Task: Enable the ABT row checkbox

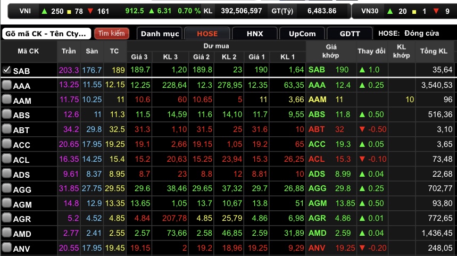Action: tap(6, 129)
